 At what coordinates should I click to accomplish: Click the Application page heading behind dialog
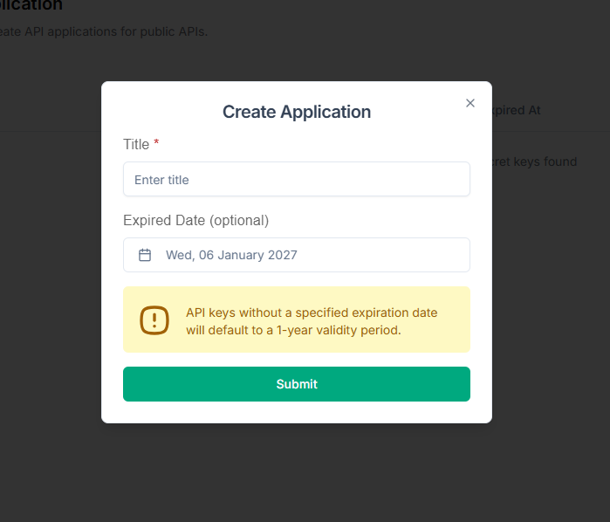(x=31, y=5)
